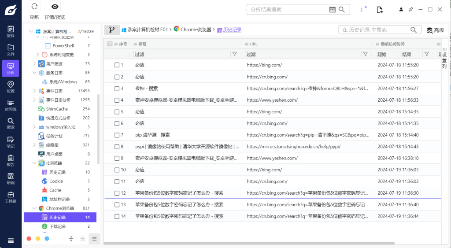
Task: Click the blue tag color dot
Action: pyautogui.click(x=47, y=239)
